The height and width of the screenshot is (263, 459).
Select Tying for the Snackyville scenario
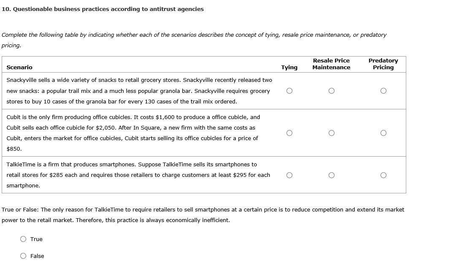(x=289, y=91)
